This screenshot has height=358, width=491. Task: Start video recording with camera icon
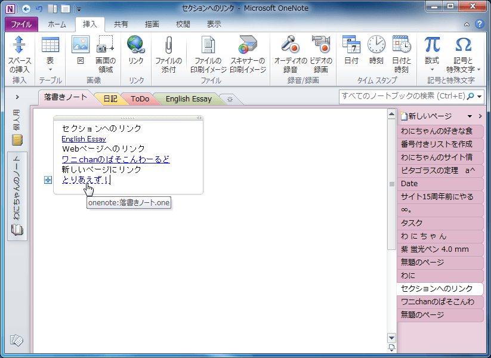tap(320, 44)
